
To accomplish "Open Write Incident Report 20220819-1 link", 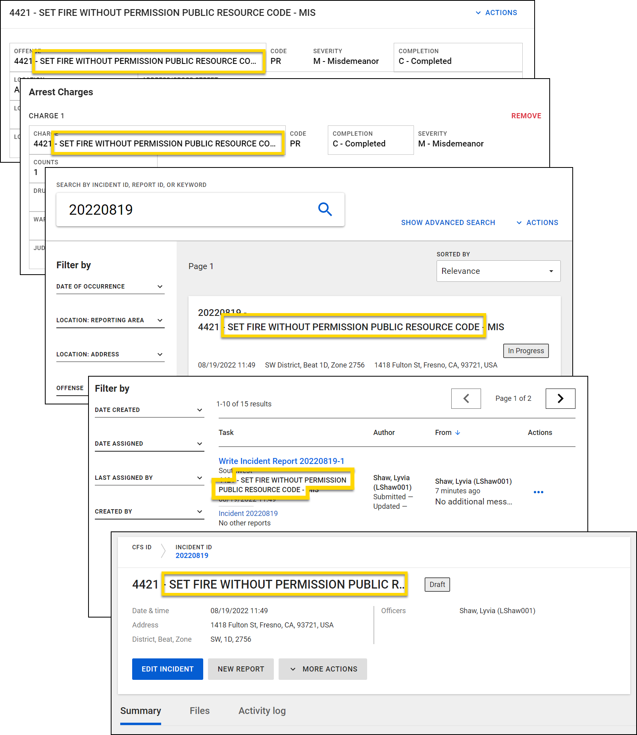I will [281, 461].
